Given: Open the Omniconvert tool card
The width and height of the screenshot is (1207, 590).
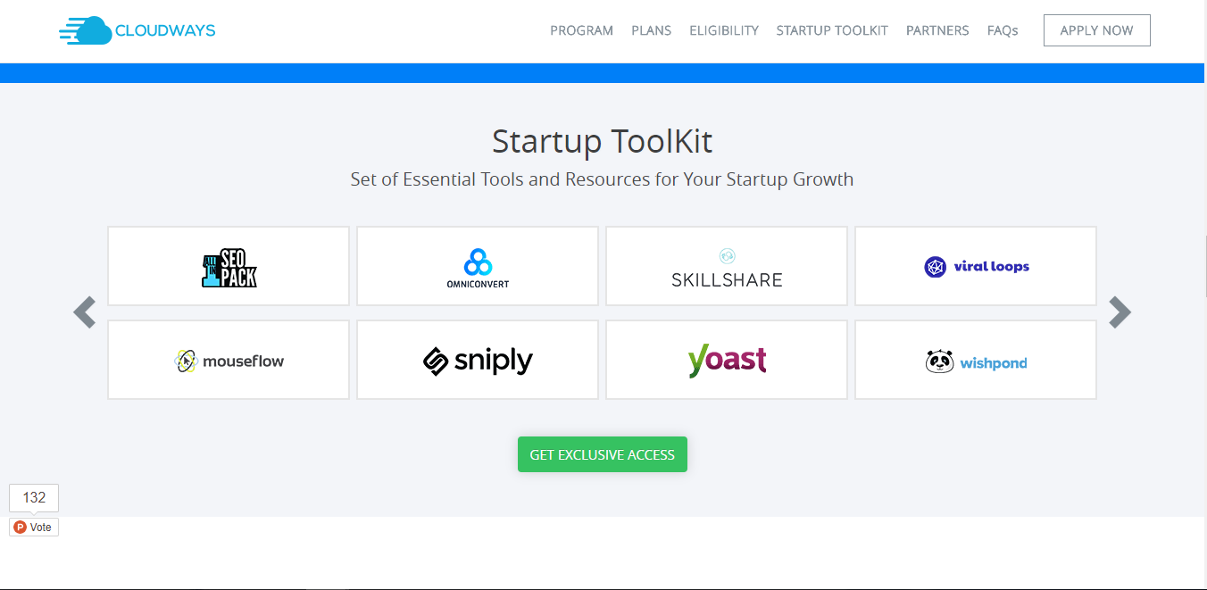Looking at the screenshot, I should click(478, 266).
